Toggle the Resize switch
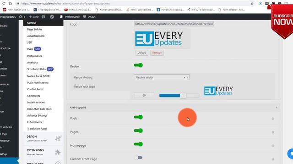 [138, 65]
